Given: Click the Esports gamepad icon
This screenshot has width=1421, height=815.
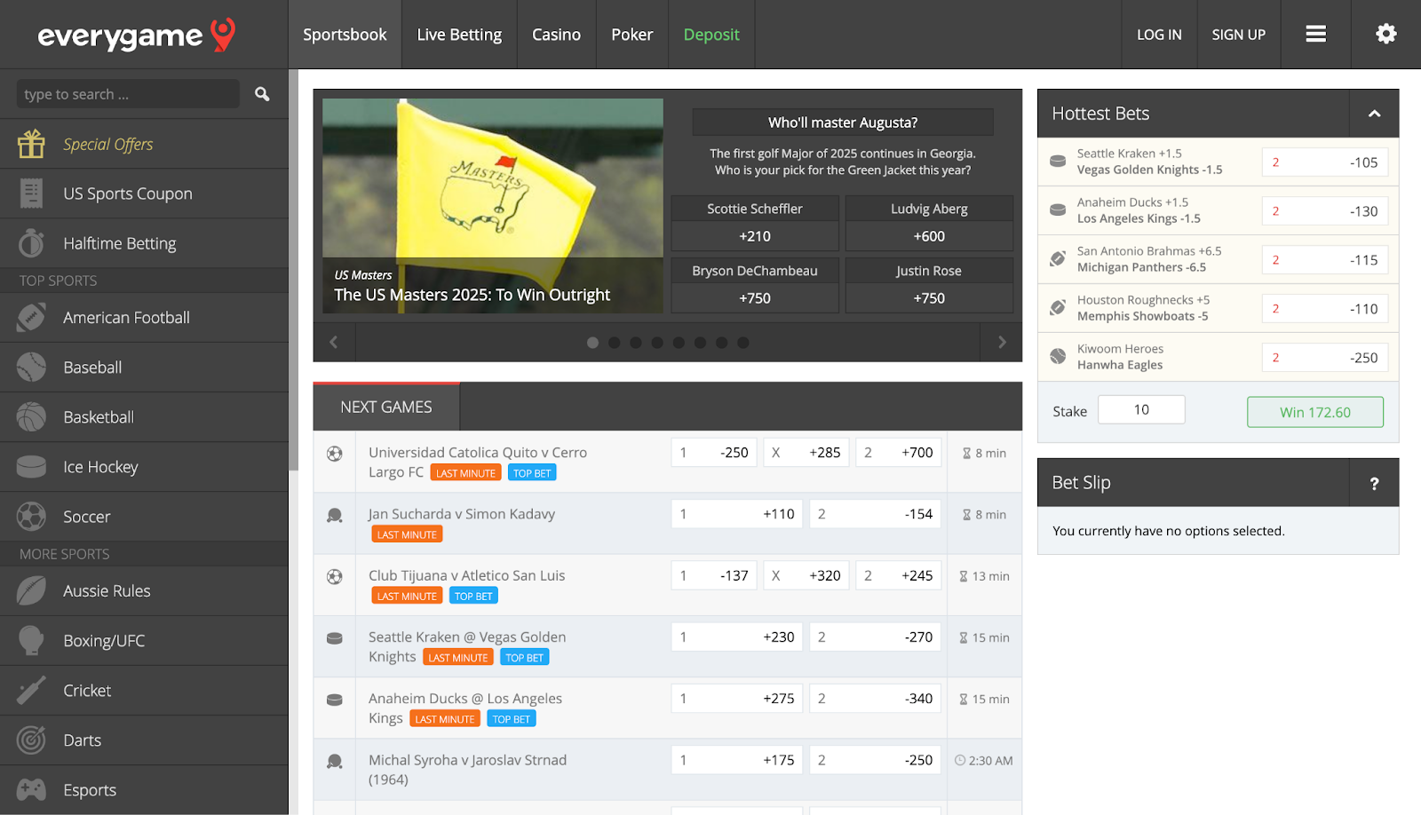Looking at the screenshot, I should tap(31, 789).
